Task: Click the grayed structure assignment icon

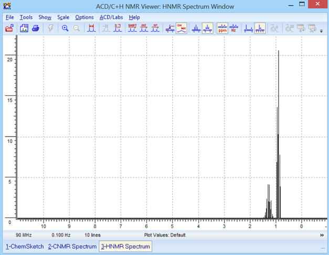Action: [x=290, y=28]
